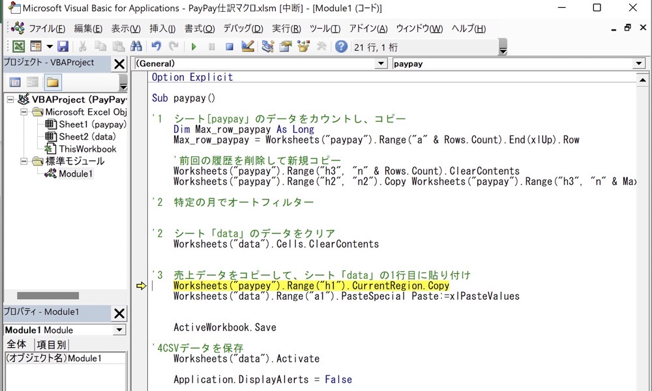Open the Project Explorer toolbar icon
The image size is (652, 391).
click(x=268, y=46)
